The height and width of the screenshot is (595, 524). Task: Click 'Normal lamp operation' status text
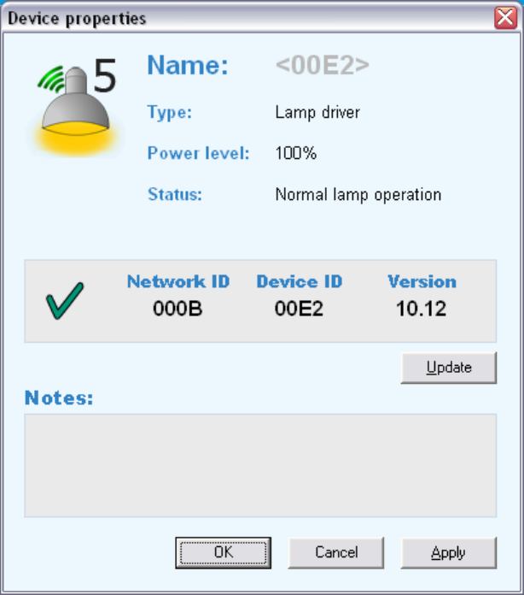click(358, 195)
